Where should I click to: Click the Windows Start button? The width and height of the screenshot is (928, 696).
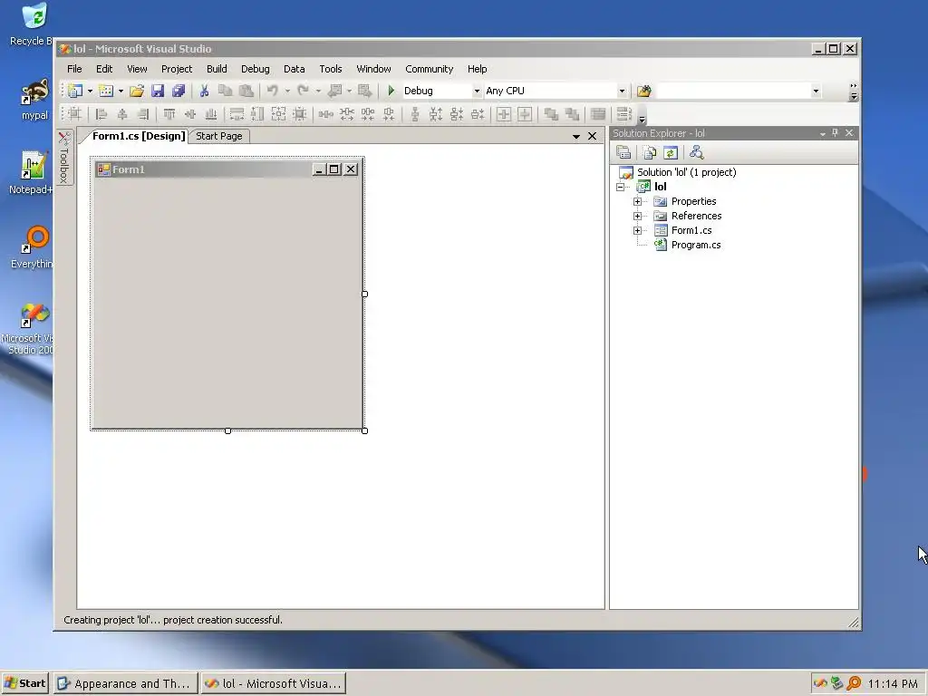pos(24,683)
